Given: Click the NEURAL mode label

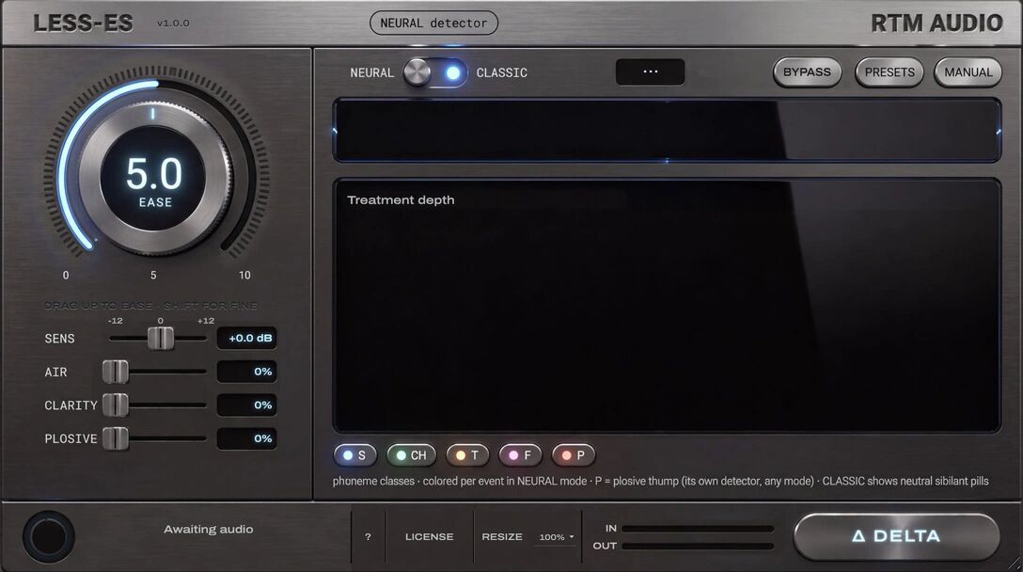Looking at the screenshot, I should pos(372,72).
